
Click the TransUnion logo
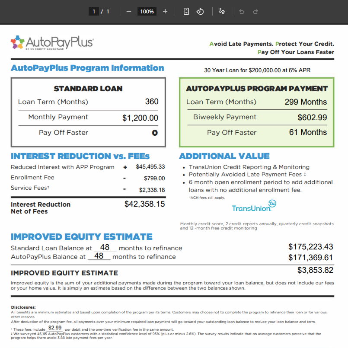[254, 206]
